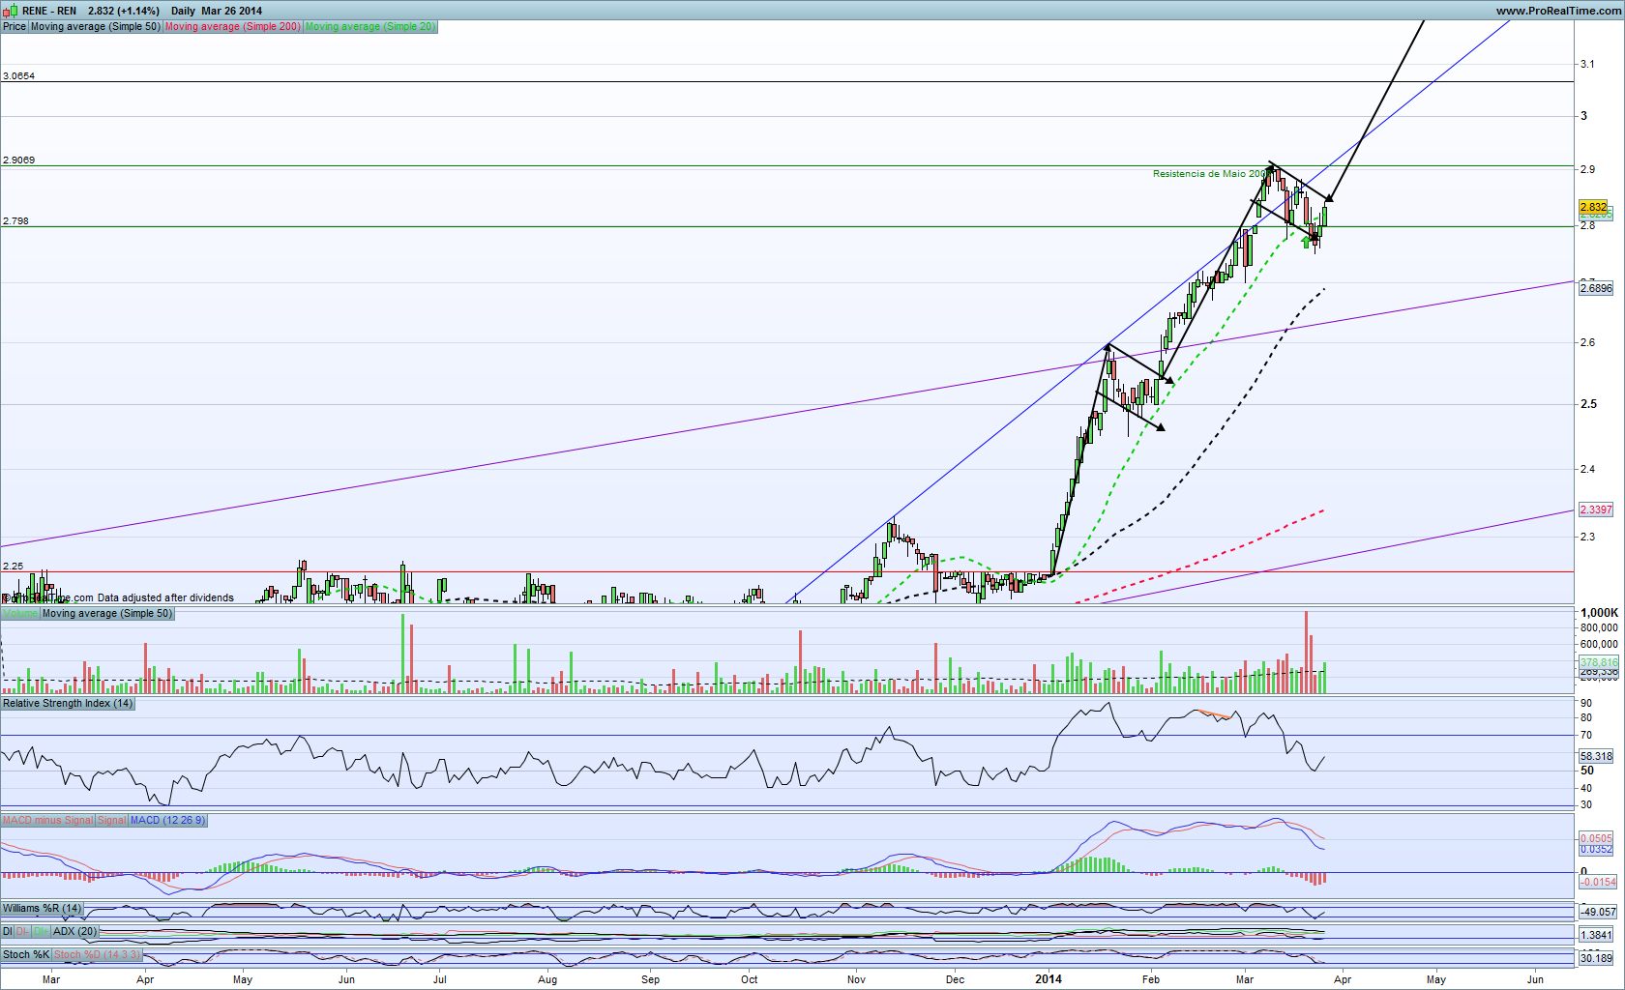Screen dimensions: 1625x990
Task: Click the ADX (20) indicator label
Action: tap(75, 932)
